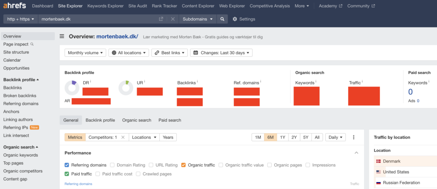The width and height of the screenshot is (437, 189).
Task: Enable URL Rating checkbox
Action: [151, 165]
